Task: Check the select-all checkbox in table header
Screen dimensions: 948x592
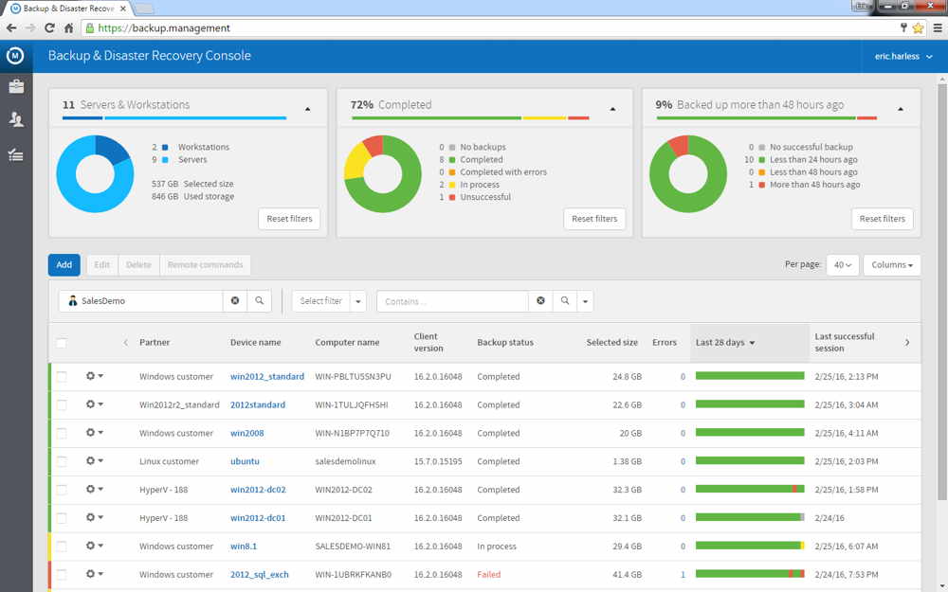Action: point(62,343)
